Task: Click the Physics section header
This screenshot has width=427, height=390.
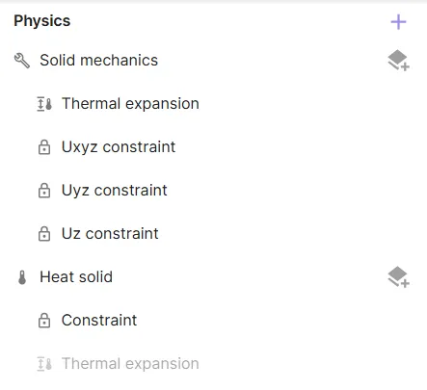Action: coord(42,21)
